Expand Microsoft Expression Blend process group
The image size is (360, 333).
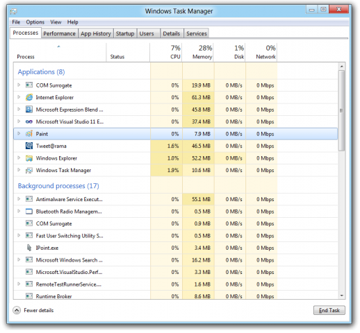tap(19, 109)
